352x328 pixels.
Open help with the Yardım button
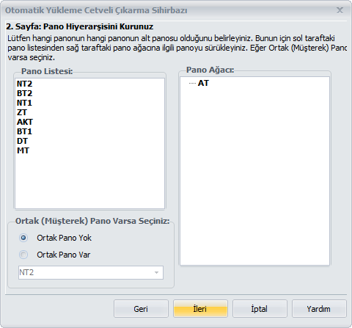click(x=319, y=309)
